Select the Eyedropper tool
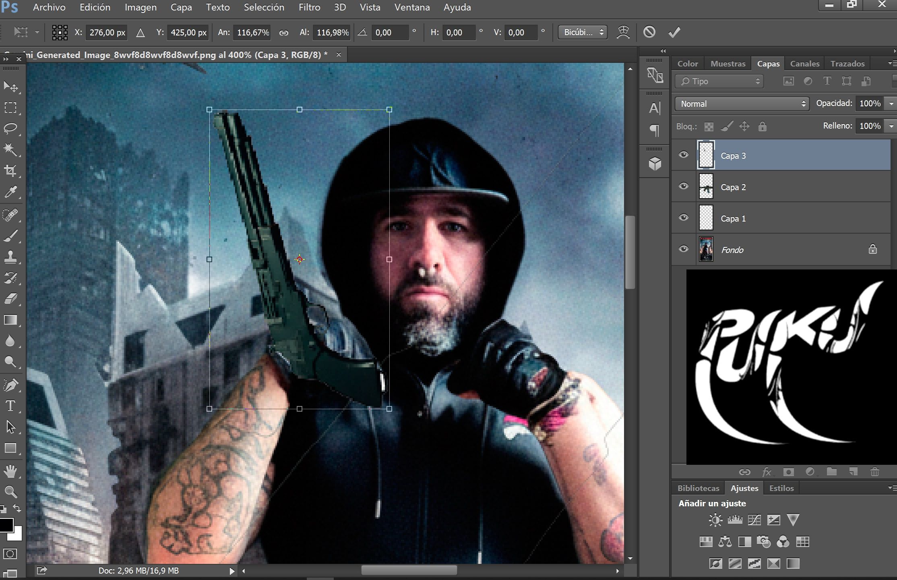The width and height of the screenshot is (897, 580). tap(10, 192)
